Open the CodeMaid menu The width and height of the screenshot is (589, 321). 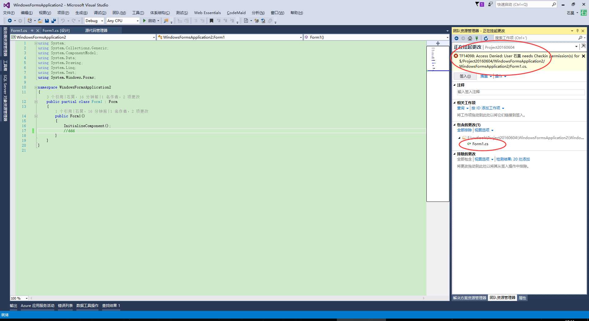tap(236, 13)
